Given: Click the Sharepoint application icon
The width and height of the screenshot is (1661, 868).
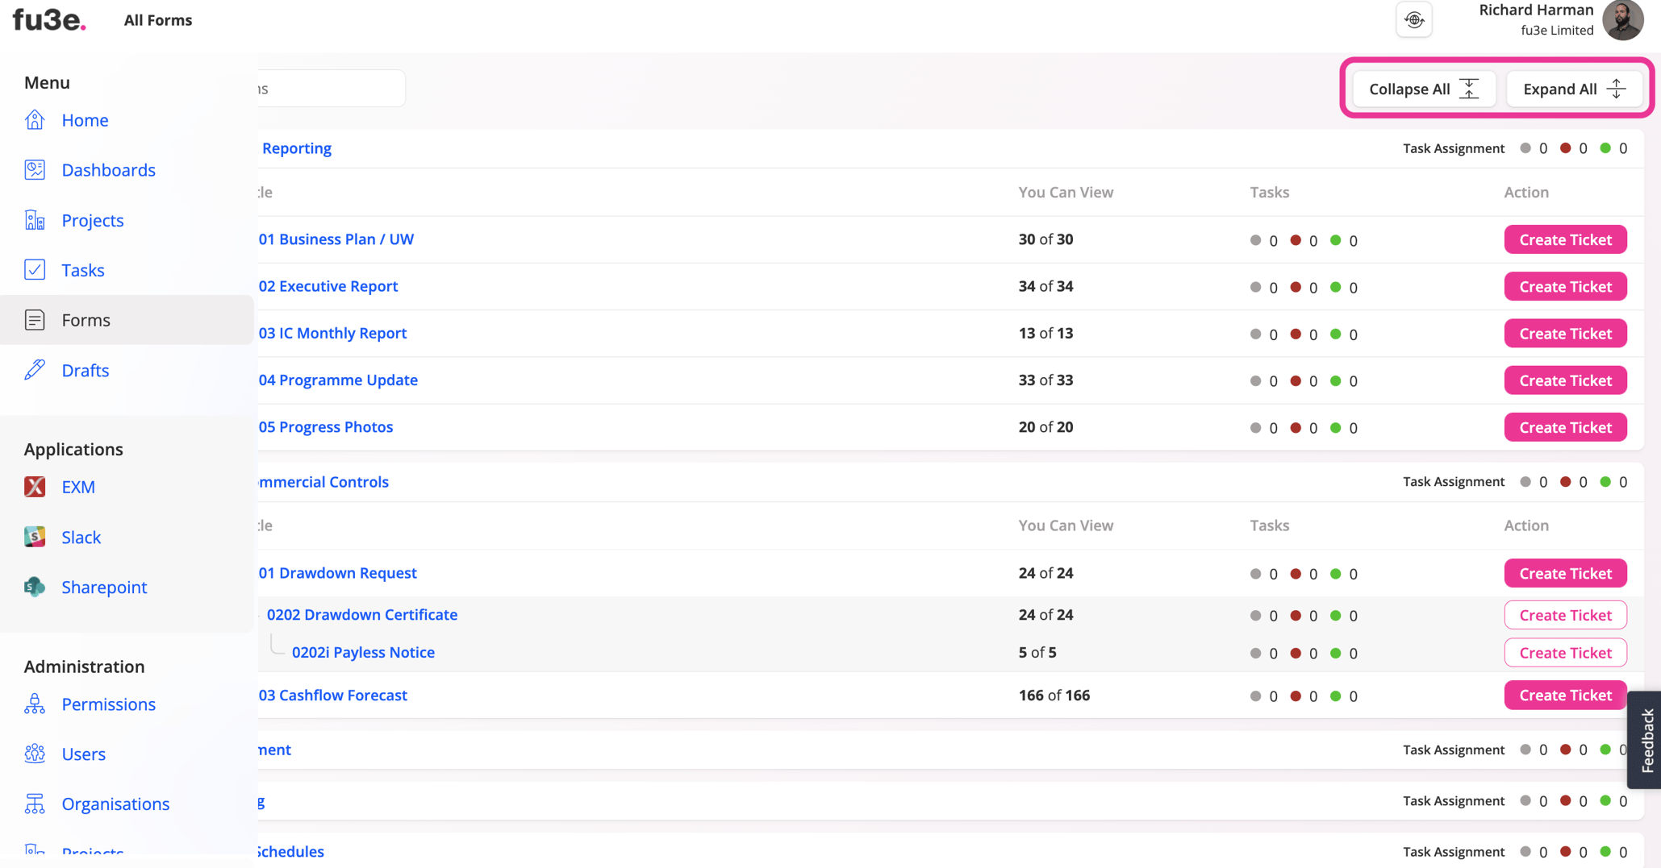Looking at the screenshot, I should click(35, 586).
